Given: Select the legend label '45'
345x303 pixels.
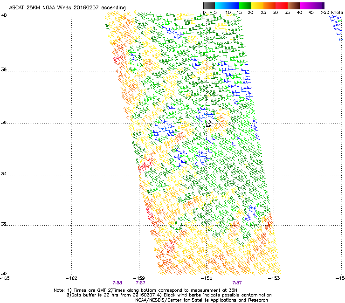Looking at the screenshot, I should click(311, 13).
